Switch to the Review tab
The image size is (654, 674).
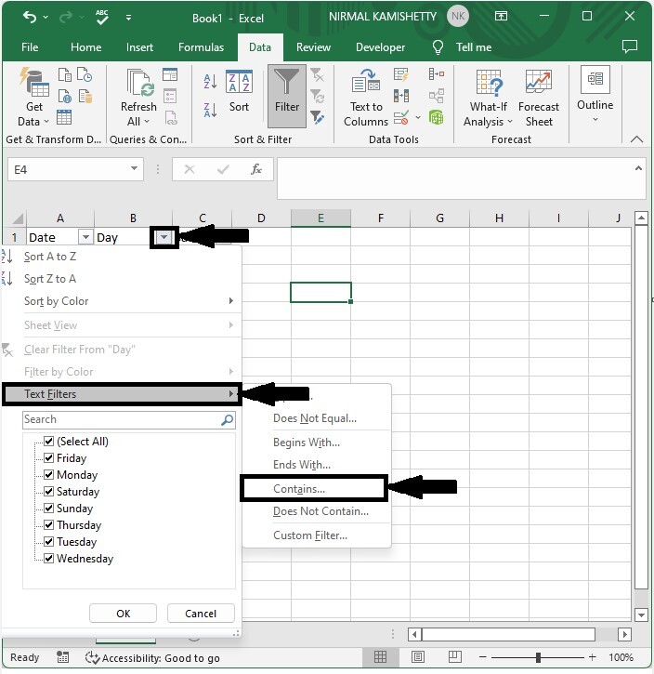click(x=313, y=46)
